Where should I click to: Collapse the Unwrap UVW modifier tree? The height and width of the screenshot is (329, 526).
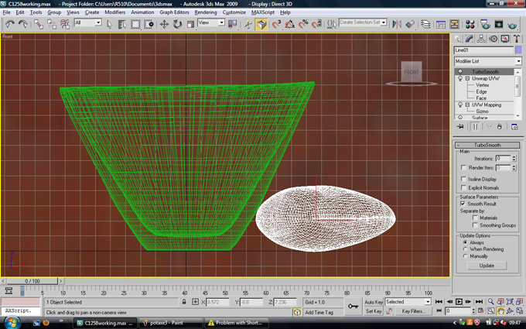[467, 79]
